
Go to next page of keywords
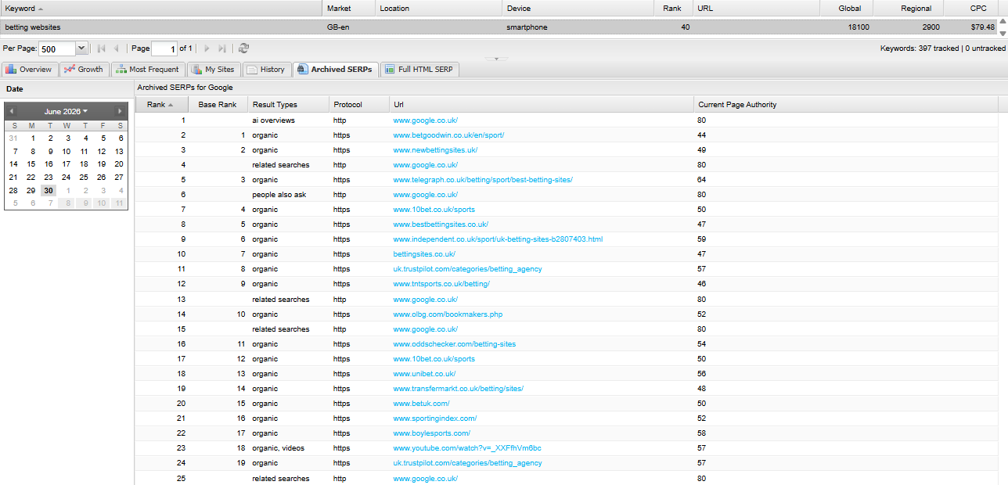[x=207, y=48]
